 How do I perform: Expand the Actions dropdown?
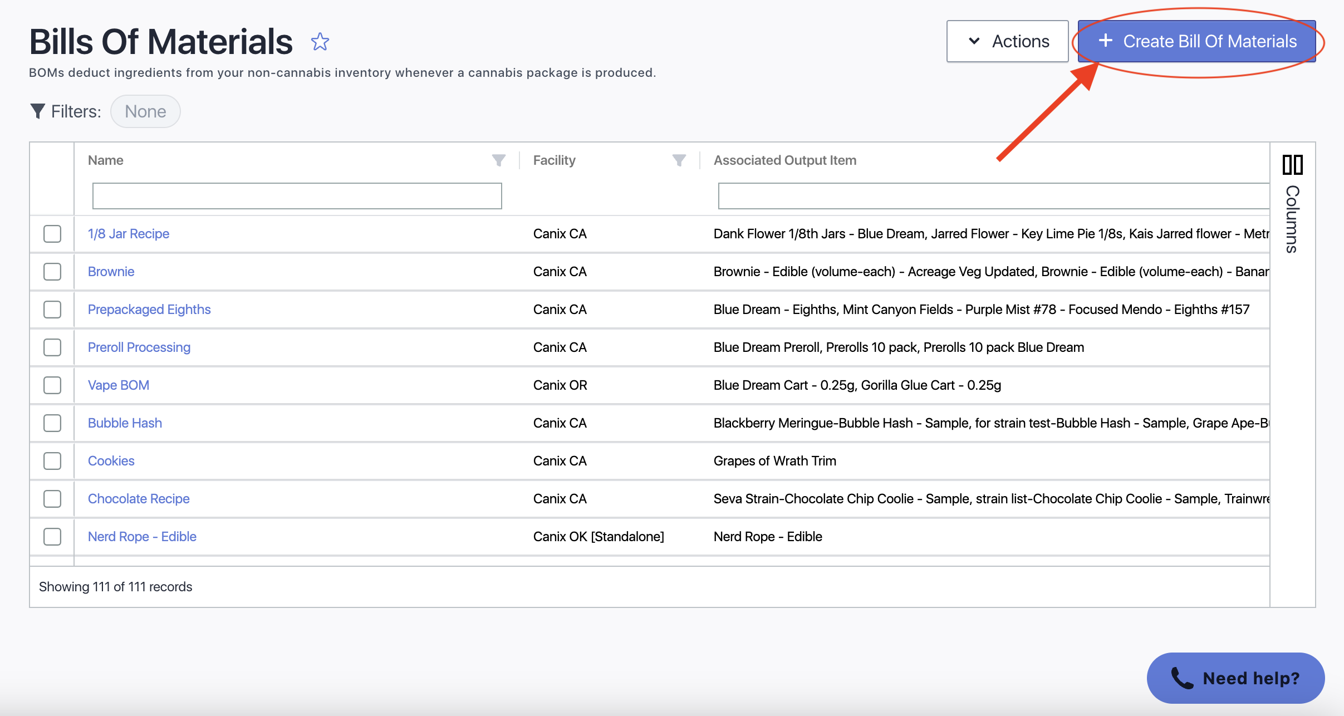coord(1007,41)
